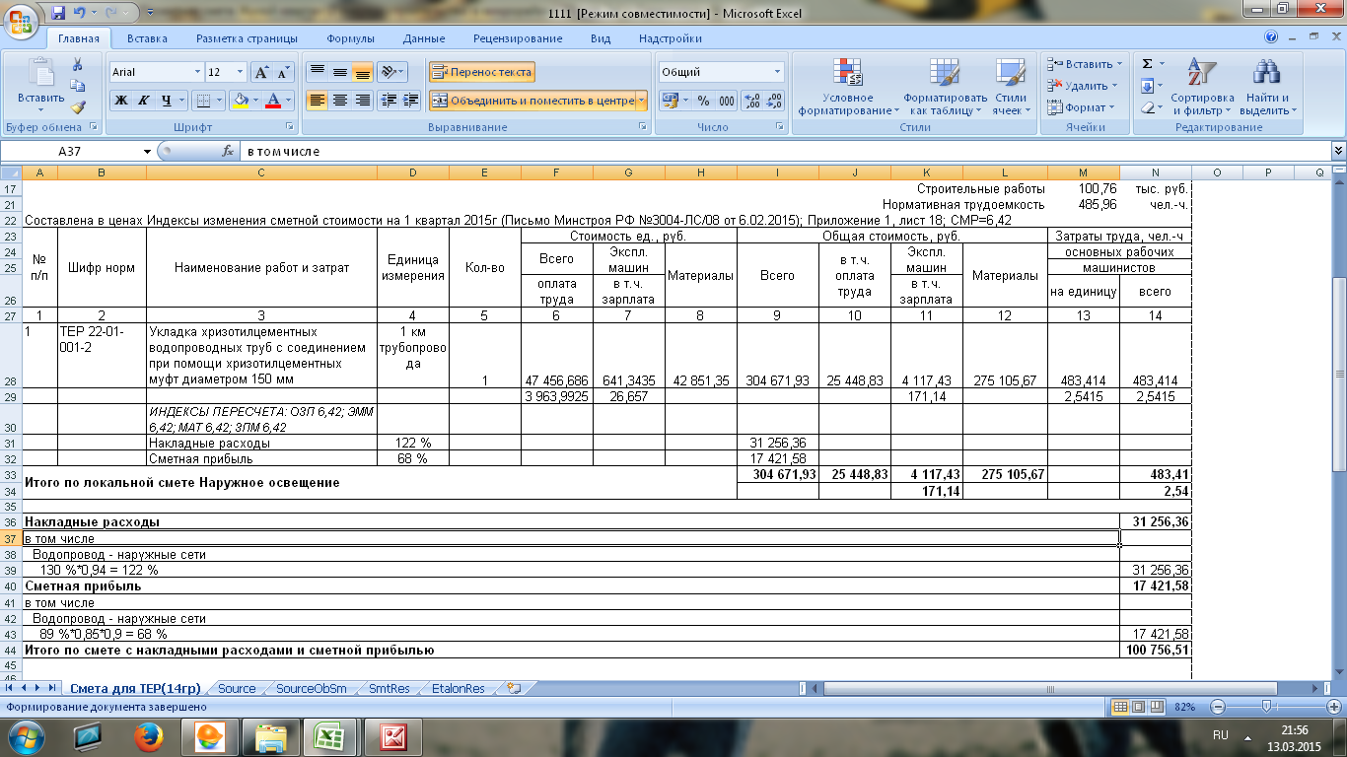Viewport: 1347px width, 757px height.
Task: Switch to the Формулы ribbon tab
Action: pos(350,38)
